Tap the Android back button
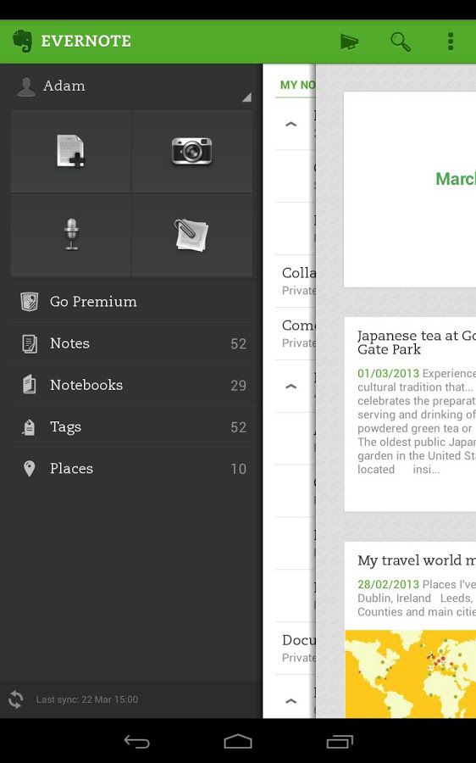 tap(136, 742)
